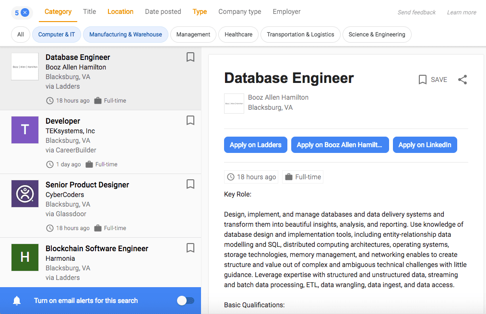Select the Healthcare category chip
Screen dimensions: 486x314
point(238,35)
